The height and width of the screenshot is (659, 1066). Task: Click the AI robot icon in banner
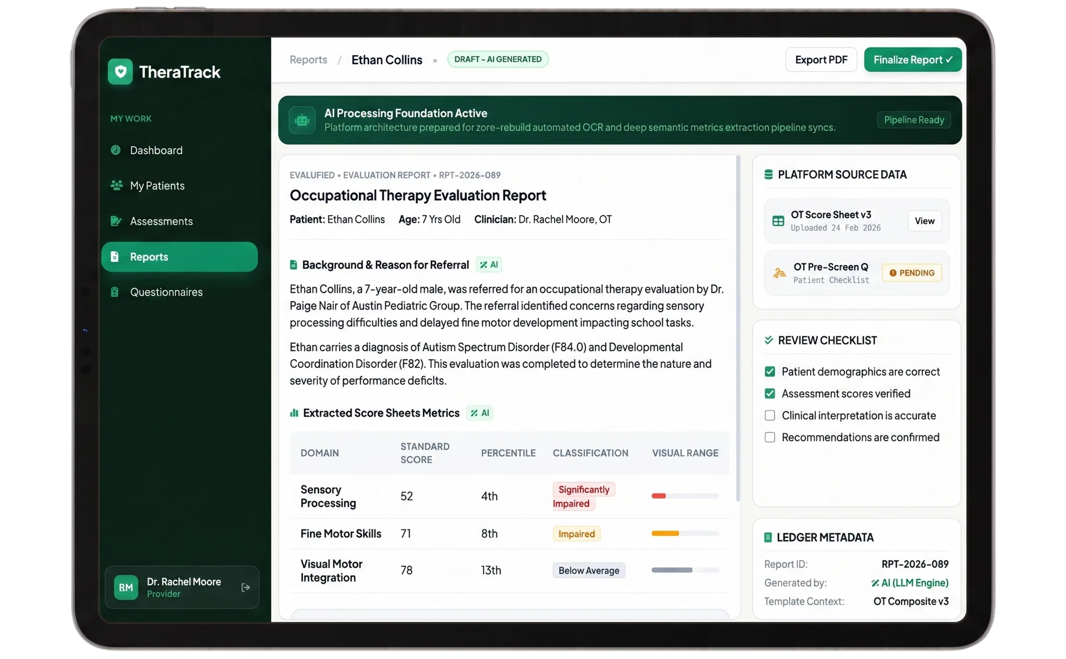302,120
